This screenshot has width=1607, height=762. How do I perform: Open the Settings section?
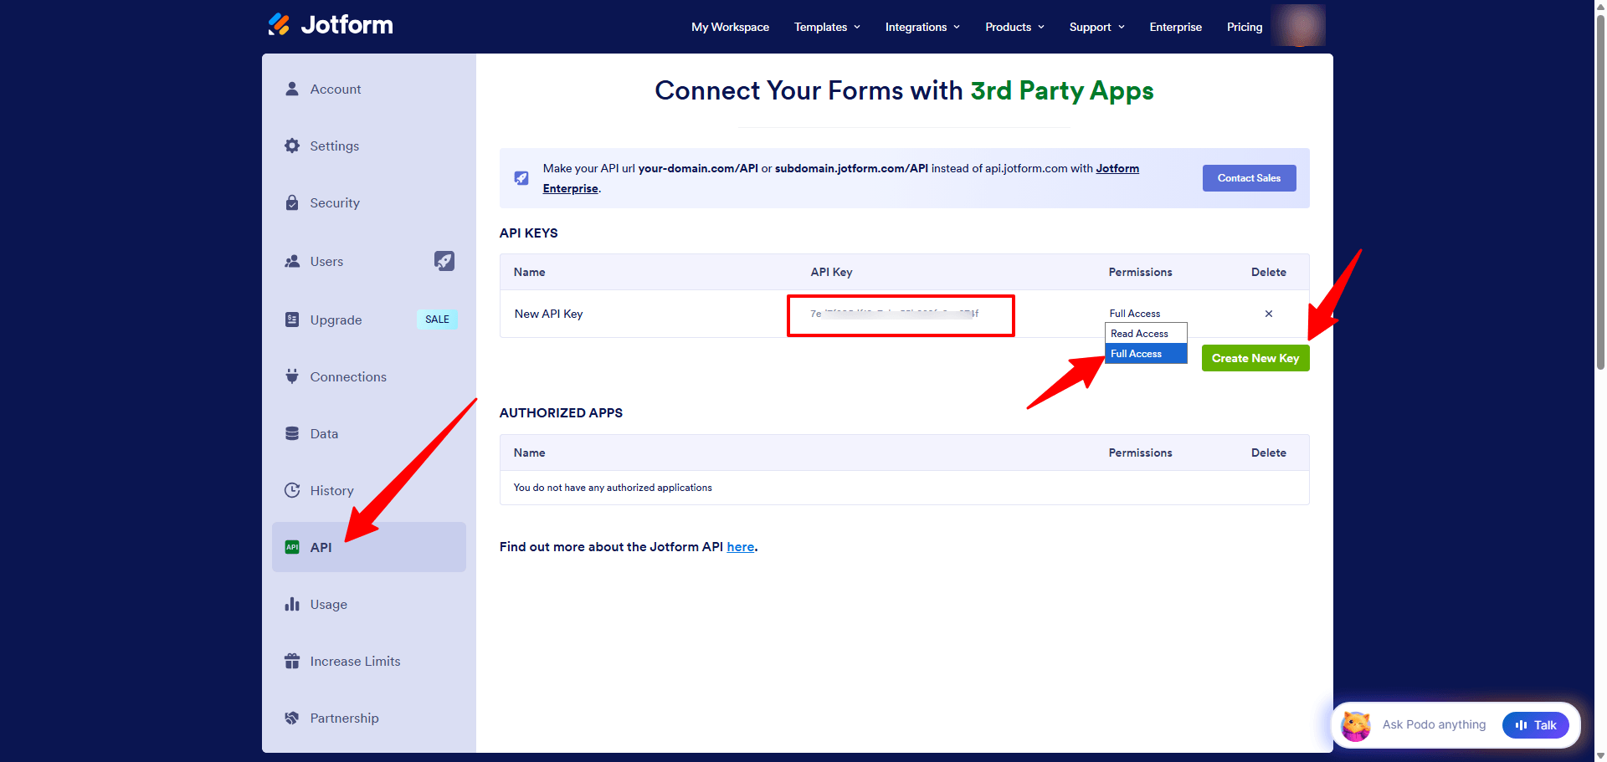(x=369, y=146)
